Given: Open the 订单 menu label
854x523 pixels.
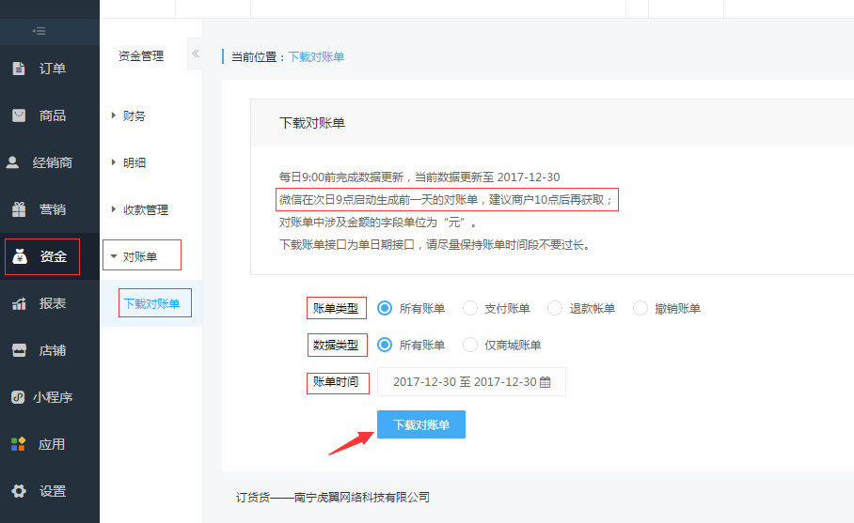Looking at the screenshot, I should [x=53, y=69].
